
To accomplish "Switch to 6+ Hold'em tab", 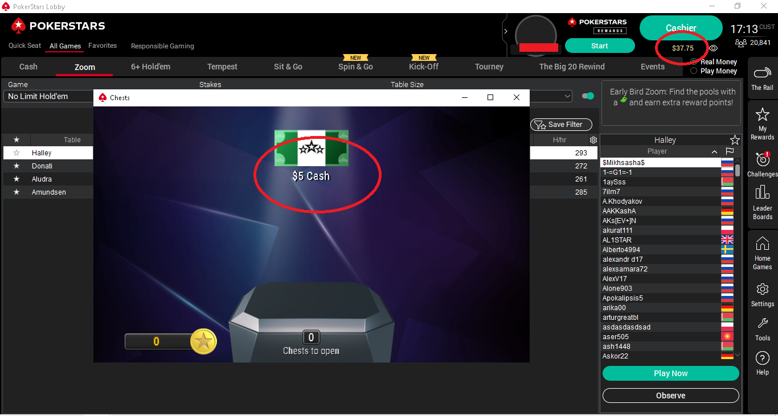I will pos(151,67).
